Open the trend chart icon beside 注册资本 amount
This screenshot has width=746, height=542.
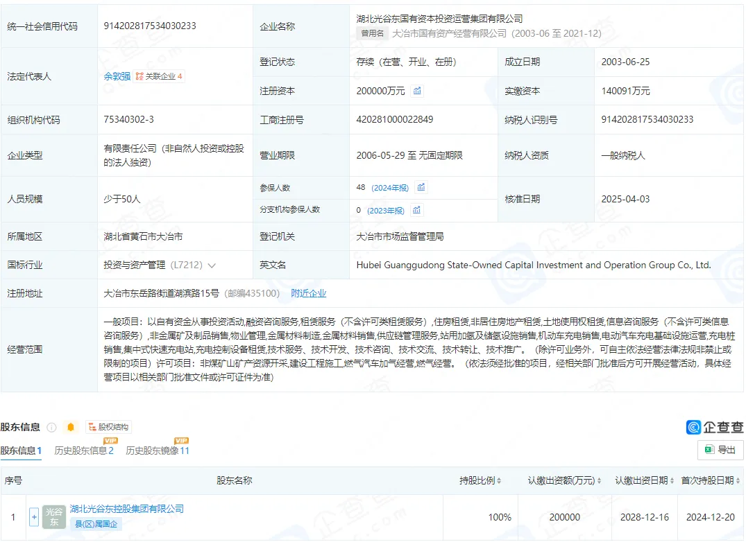tap(416, 91)
